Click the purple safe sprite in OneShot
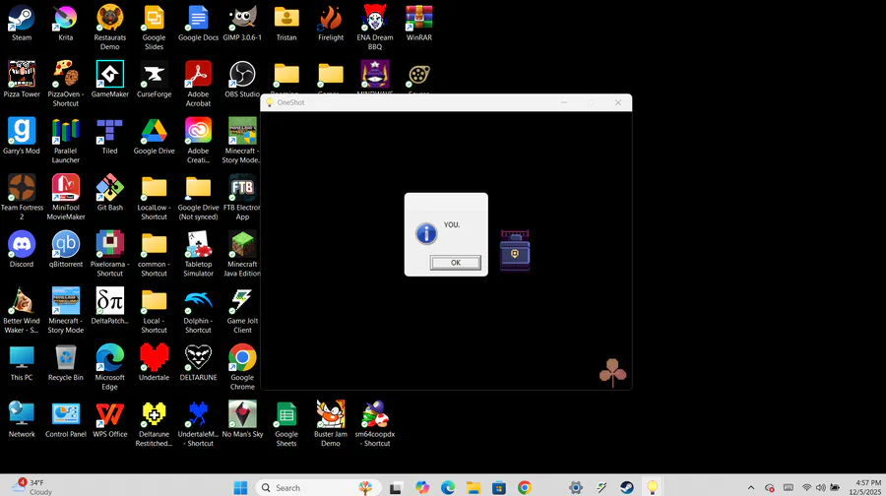This screenshot has width=886, height=496. coord(515,250)
